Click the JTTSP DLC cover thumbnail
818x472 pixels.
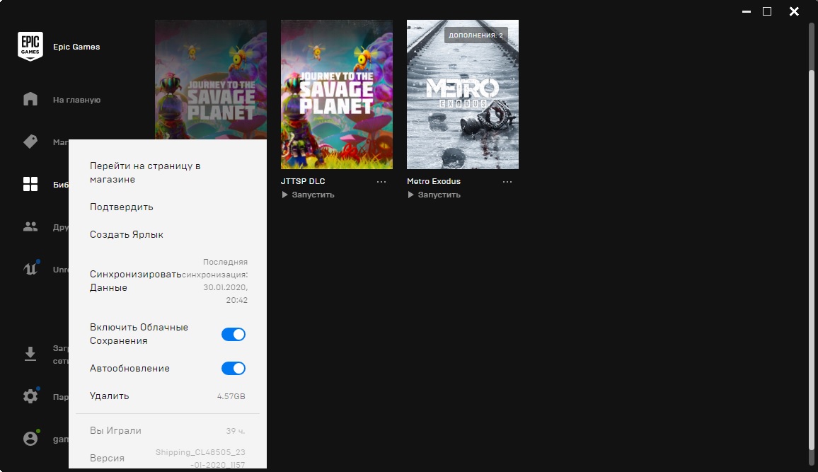pyautogui.click(x=337, y=94)
